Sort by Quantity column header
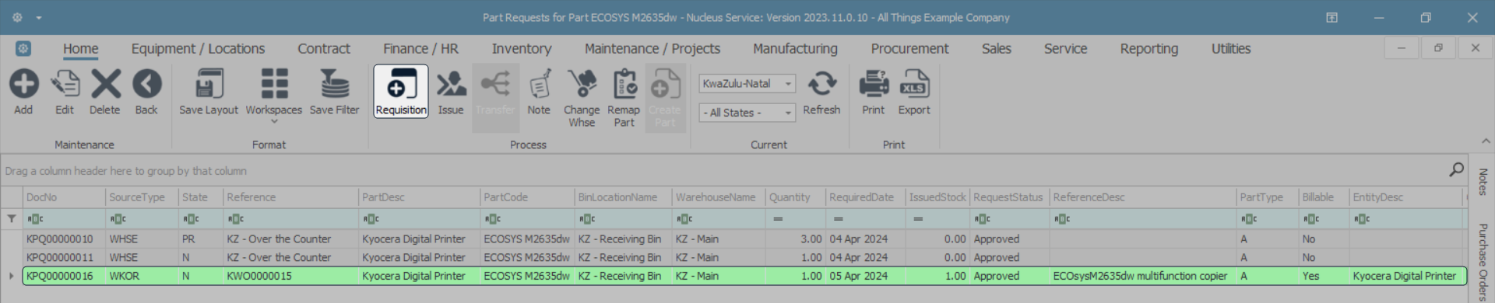 (795, 197)
